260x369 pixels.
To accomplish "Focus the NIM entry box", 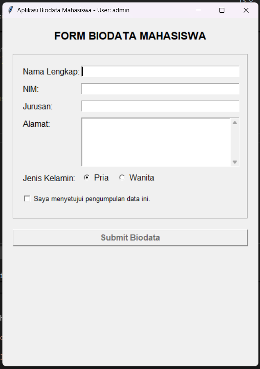I will coord(160,89).
